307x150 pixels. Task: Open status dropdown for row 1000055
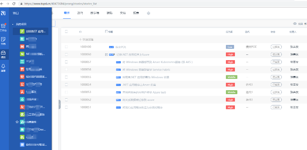276,77
